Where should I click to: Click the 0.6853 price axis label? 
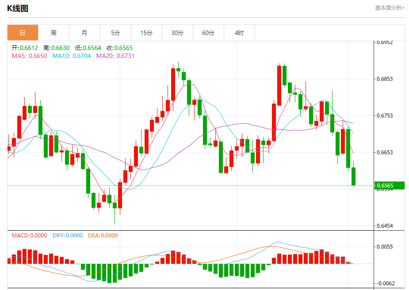[x=385, y=79]
